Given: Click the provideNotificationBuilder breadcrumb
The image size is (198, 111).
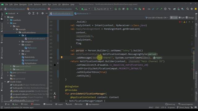Looking at the screenshot, I should [60, 9].
